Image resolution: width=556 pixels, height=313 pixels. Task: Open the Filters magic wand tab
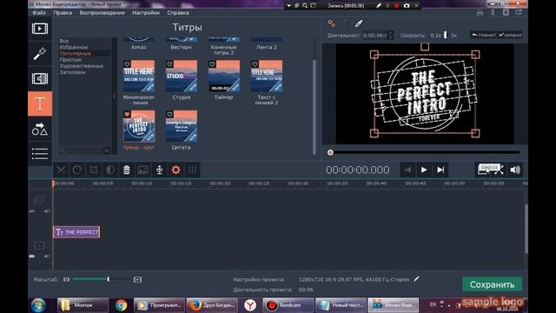pyautogui.click(x=40, y=54)
